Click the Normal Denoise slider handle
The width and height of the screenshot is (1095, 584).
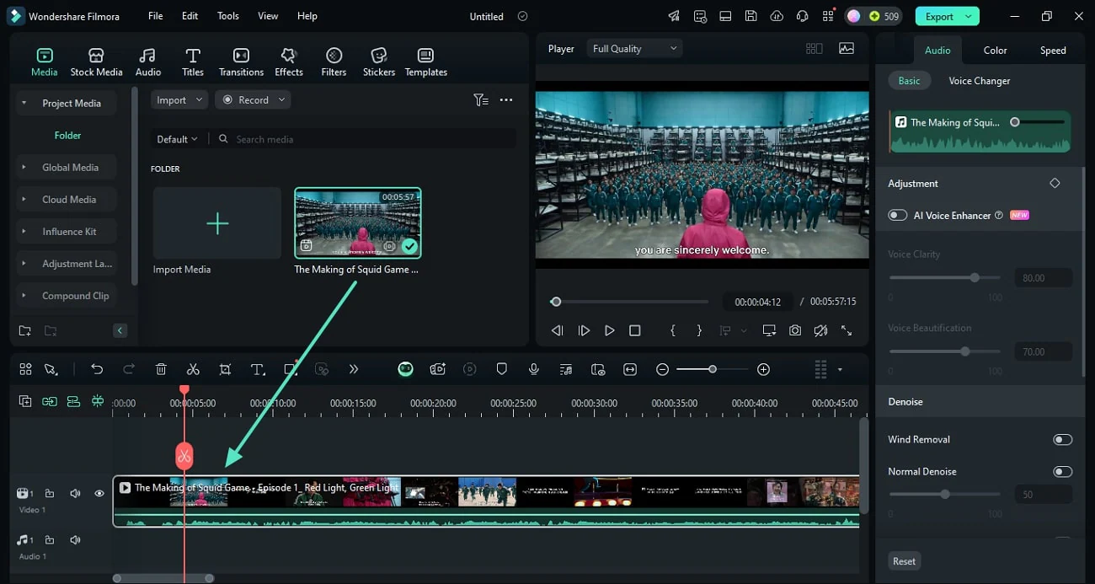[x=945, y=495]
